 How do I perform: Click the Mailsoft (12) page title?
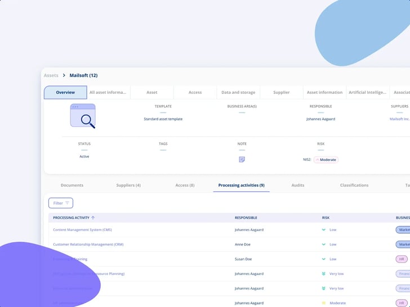point(83,75)
